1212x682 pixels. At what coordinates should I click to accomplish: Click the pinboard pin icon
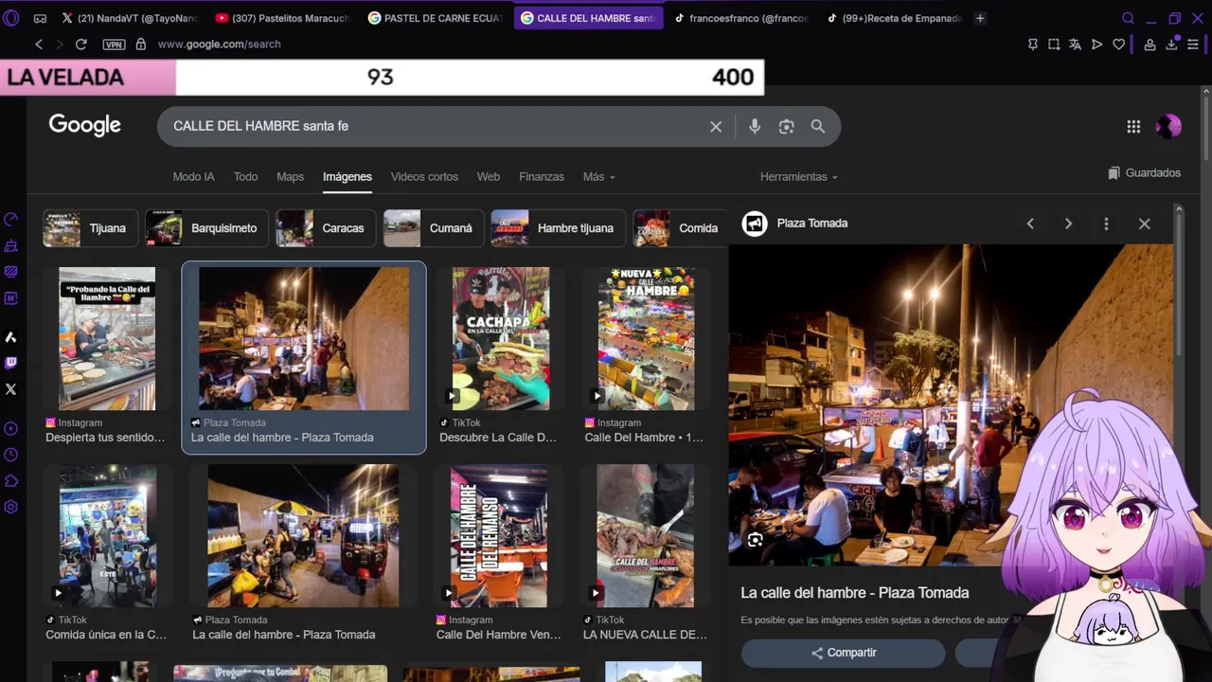[1032, 45]
